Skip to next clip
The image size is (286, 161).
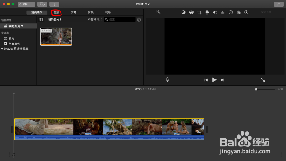[x=223, y=80]
